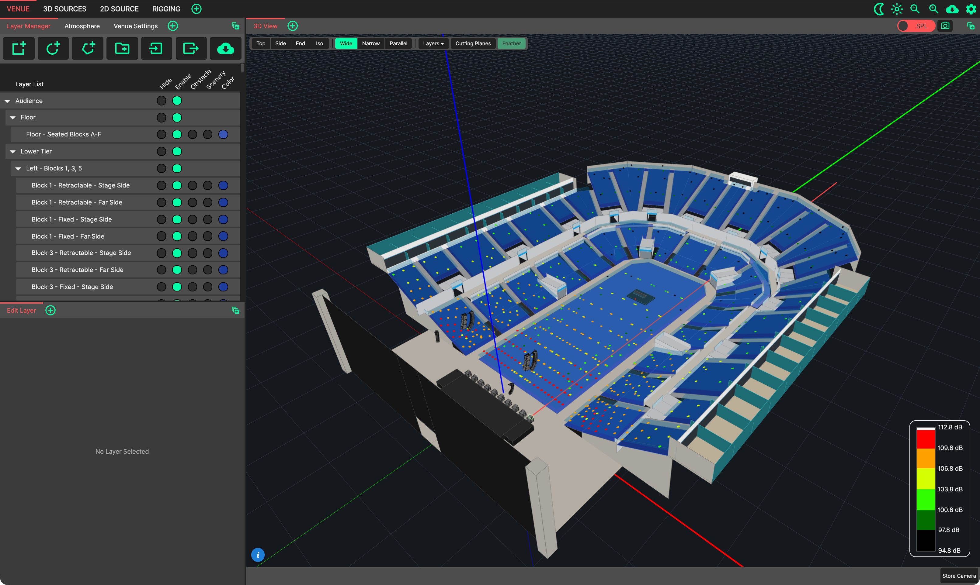Open the 2D SOURCE tab
Screen dimensions: 980x585
point(119,9)
